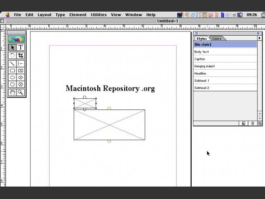Select the large crossed frame on page
The image size is (265, 199).
109,125
